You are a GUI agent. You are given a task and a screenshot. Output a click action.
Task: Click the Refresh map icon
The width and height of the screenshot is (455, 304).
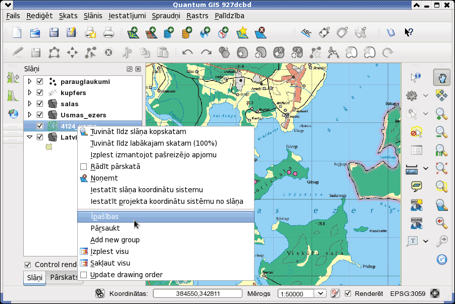coord(442,259)
